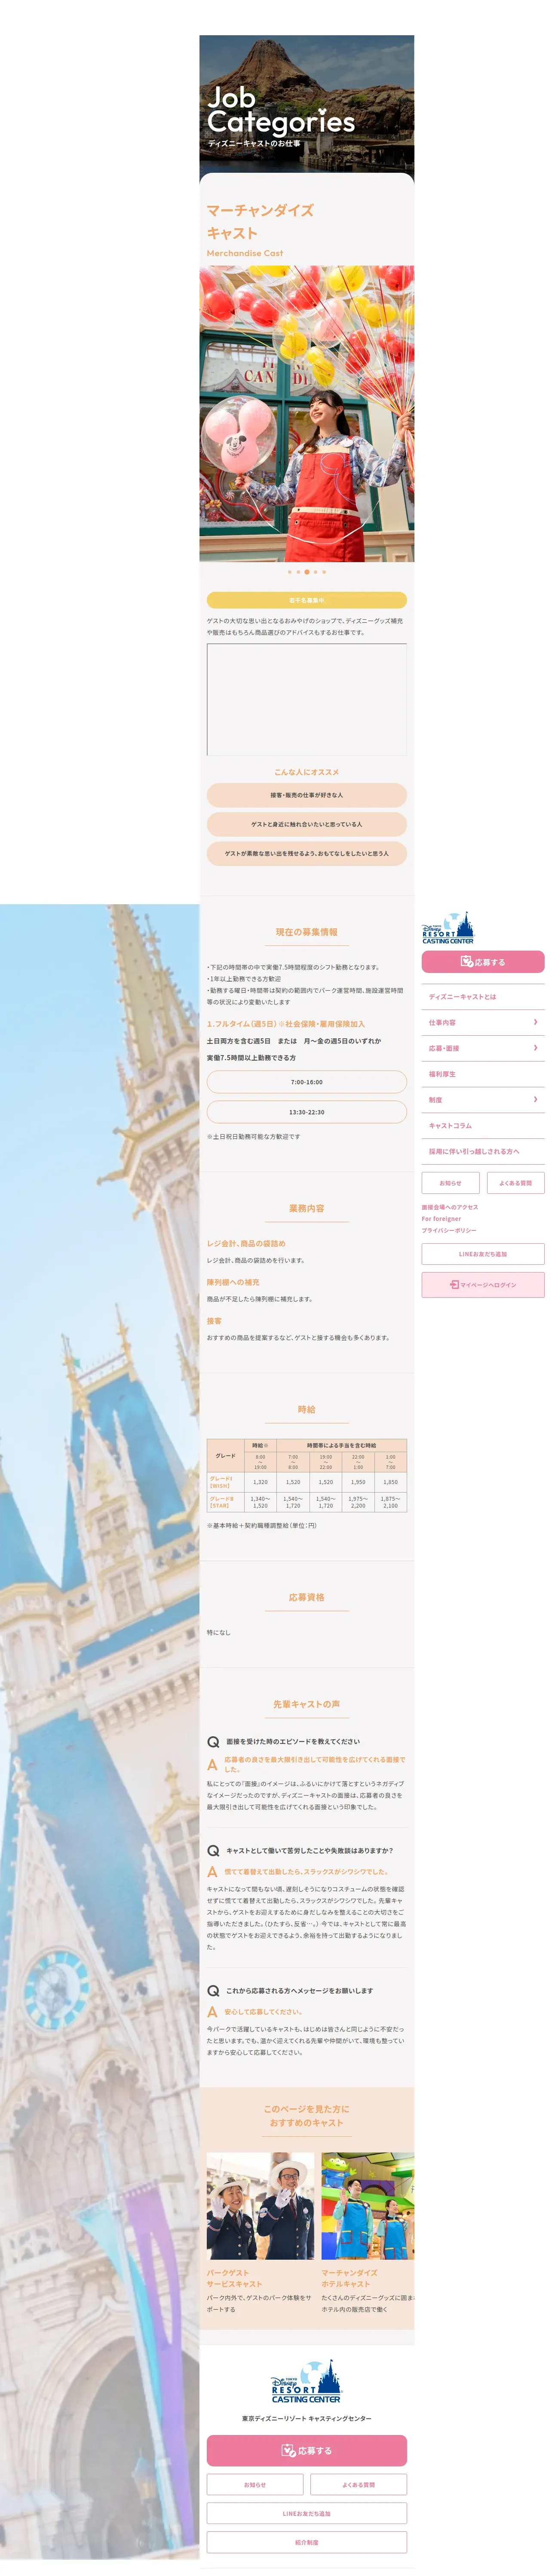Open プライバシーポリシー link
The width and height of the screenshot is (552, 2576).
448,1231
